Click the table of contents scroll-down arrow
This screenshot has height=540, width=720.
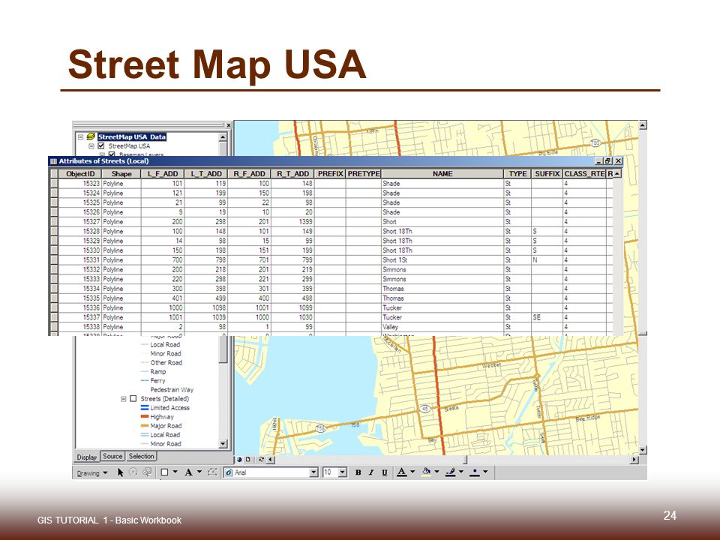pyautogui.click(x=223, y=444)
